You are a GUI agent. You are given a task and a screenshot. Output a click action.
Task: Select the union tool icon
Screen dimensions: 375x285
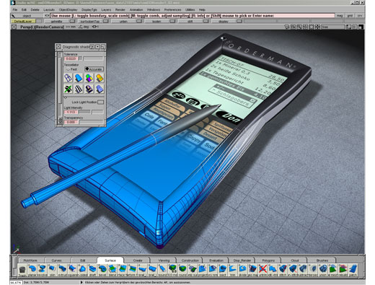coord(324,270)
